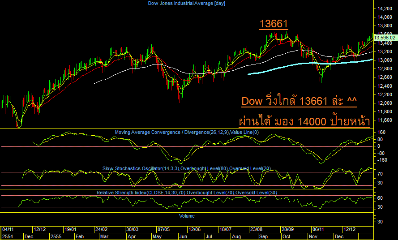Select the 14,200 price axis label
The image size is (398, 240).
[385, 9]
